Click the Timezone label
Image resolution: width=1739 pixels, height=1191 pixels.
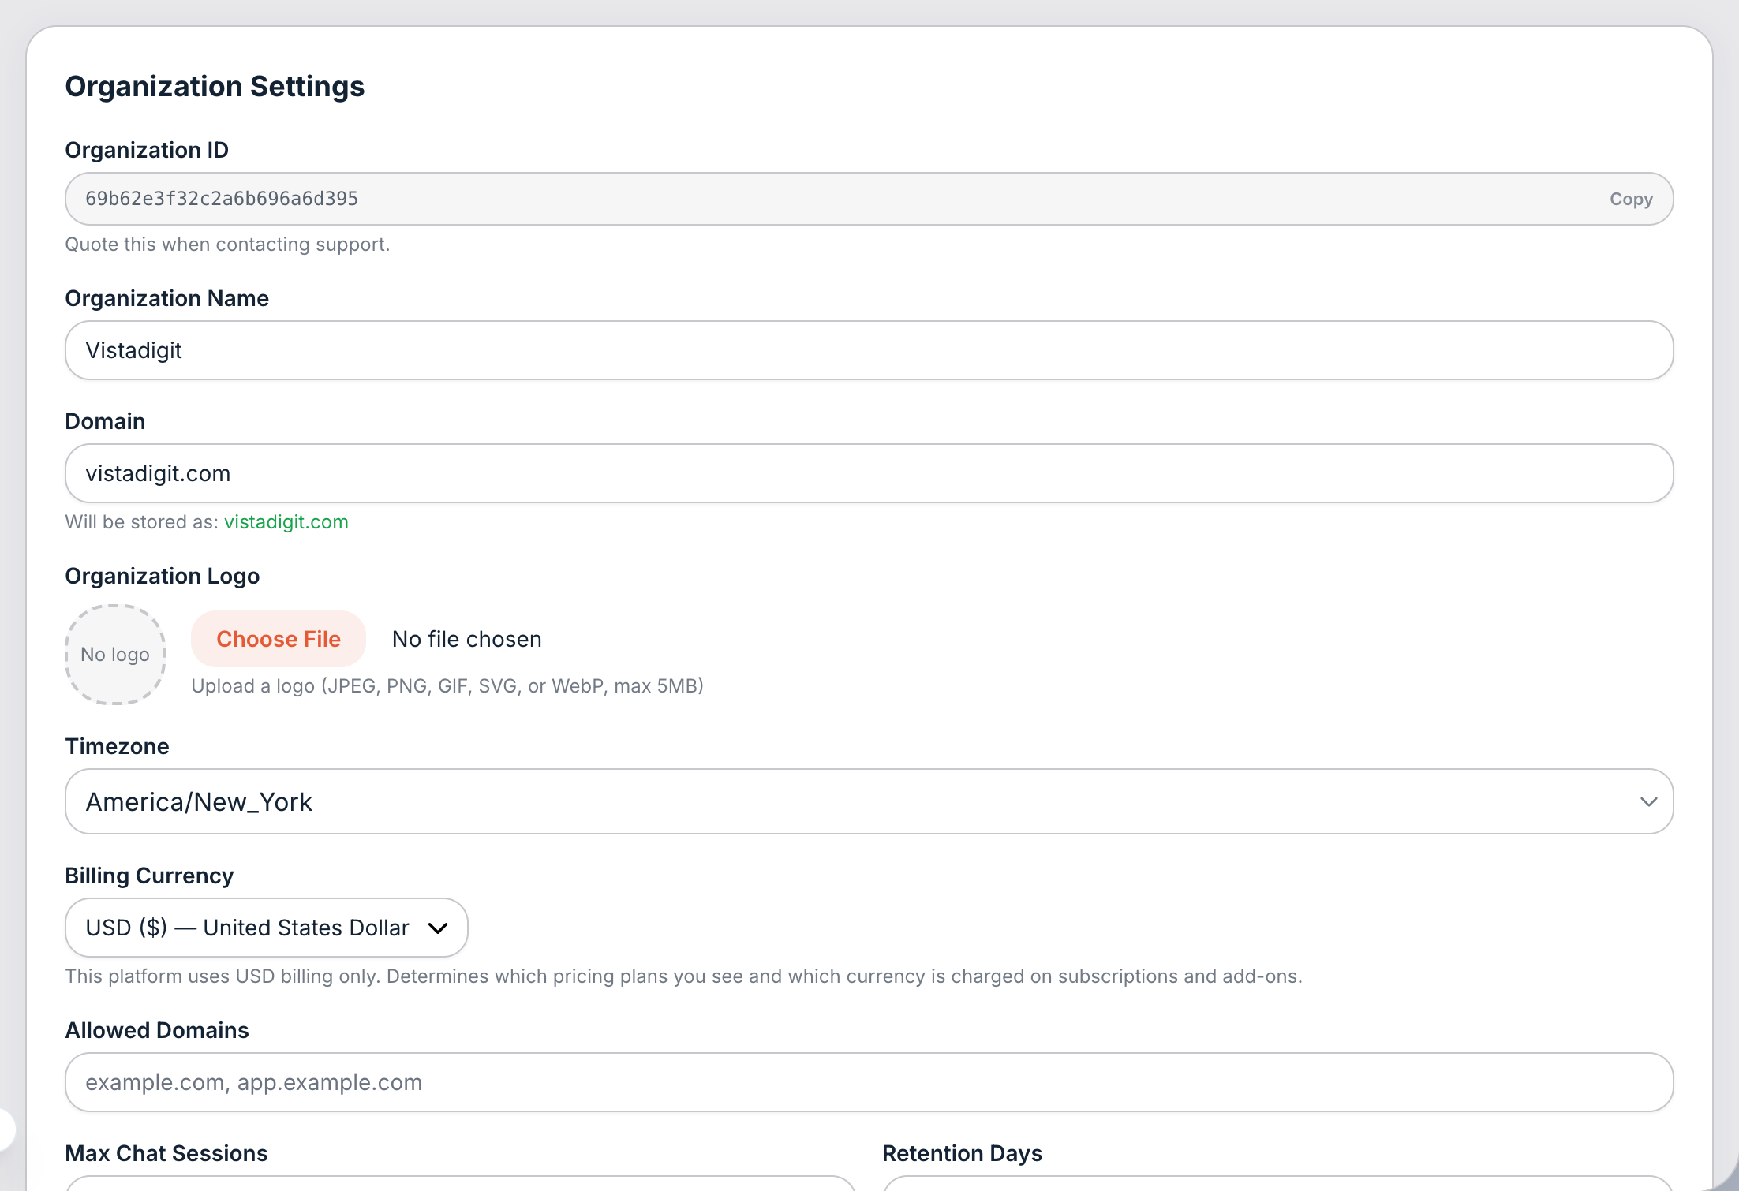click(117, 746)
